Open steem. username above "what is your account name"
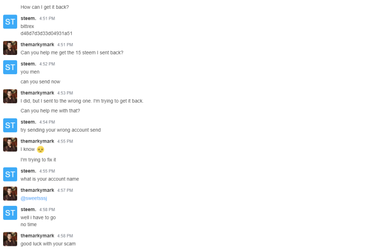This screenshot has width=374, height=251. click(28, 171)
